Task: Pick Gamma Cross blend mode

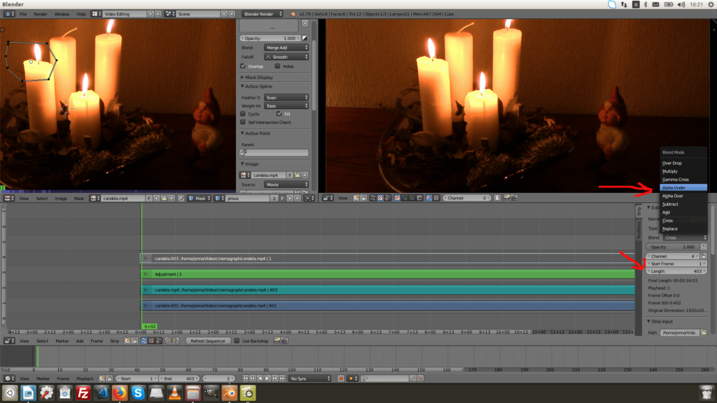Action: pyautogui.click(x=683, y=180)
